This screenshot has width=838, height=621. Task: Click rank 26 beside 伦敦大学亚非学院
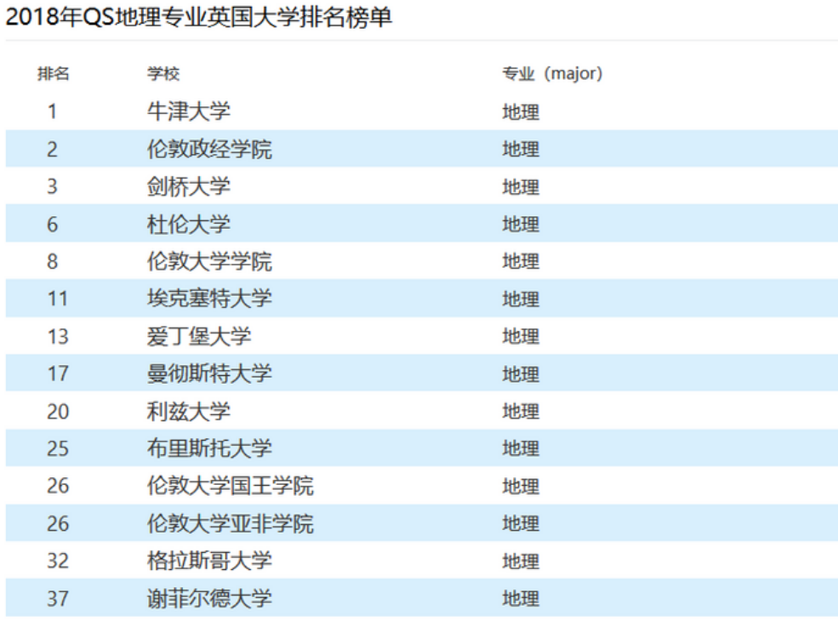pos(58,523)
